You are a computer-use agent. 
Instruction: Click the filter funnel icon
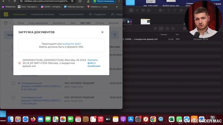click(x=115, y=35)
